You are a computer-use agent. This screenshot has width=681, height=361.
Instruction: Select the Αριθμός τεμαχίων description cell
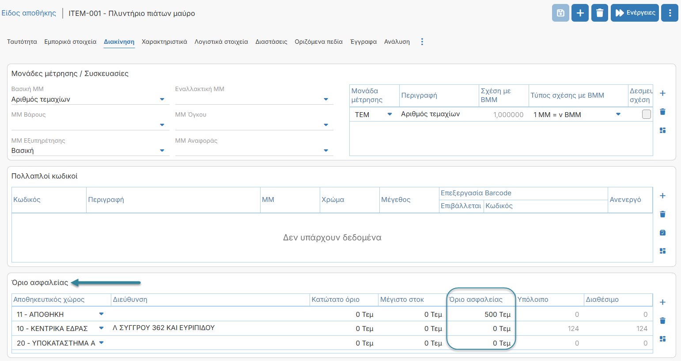coord(439,114)
